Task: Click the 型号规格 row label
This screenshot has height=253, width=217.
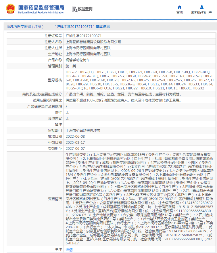Action: click(x=55, y=80)
